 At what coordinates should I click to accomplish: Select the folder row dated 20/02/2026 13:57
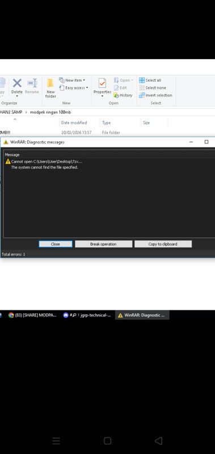(x=84, y=133)
